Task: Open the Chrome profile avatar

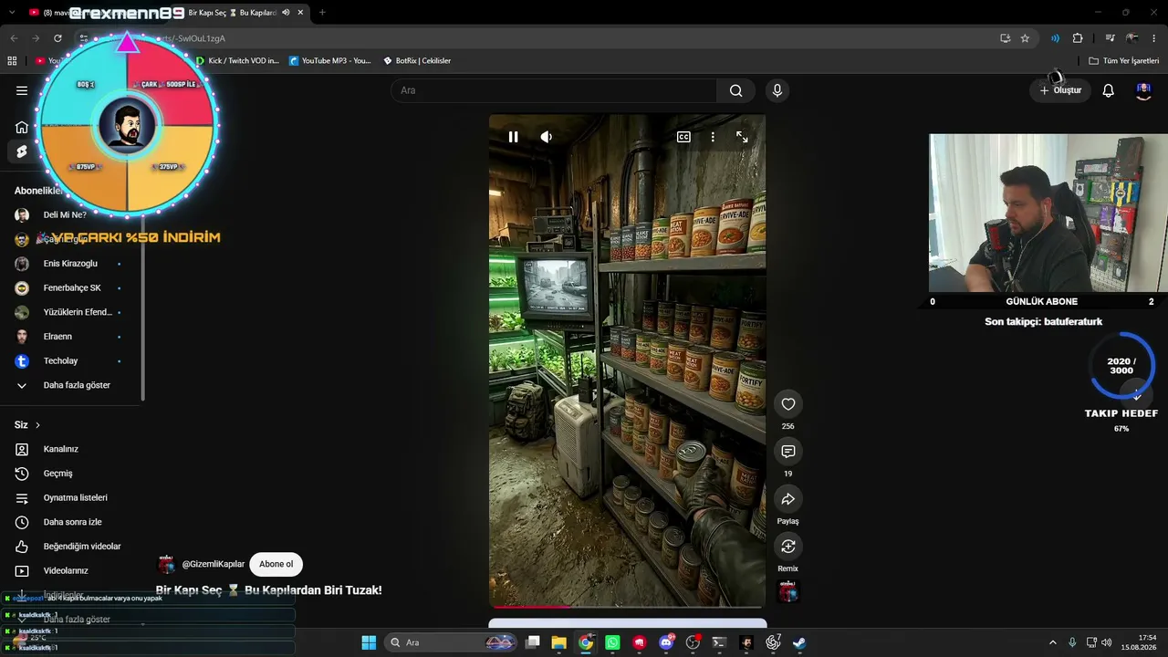Action: pos(1132,38)
